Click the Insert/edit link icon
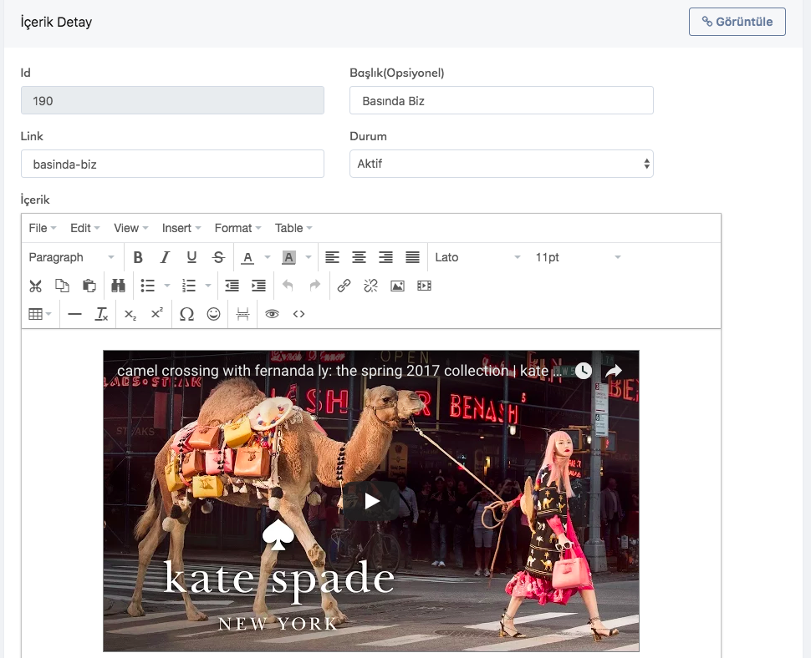The width and height of the screenshot is (811, 658). (x=344, y=286)
